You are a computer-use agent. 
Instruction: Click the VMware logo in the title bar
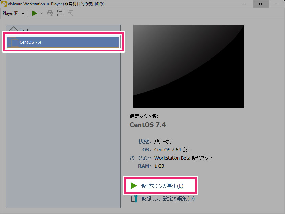pos(4,4)
